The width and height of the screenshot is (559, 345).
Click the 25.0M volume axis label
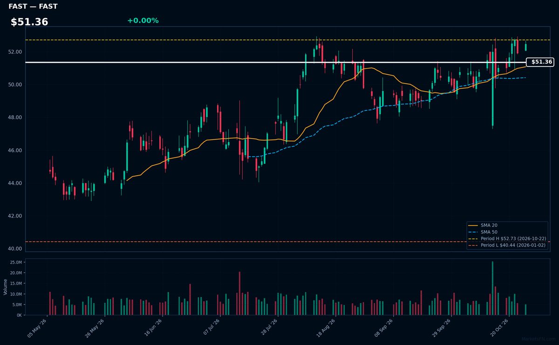[x=16, y=263]
